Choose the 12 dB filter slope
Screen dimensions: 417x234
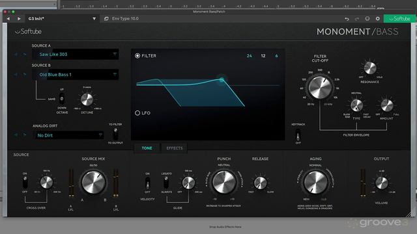point(263,56)
